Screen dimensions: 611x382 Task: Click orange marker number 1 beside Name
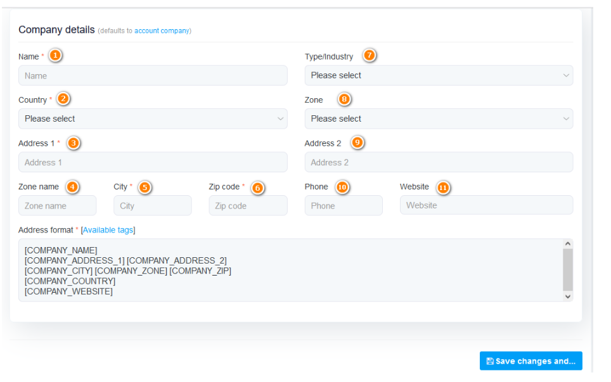click(56, 56)
